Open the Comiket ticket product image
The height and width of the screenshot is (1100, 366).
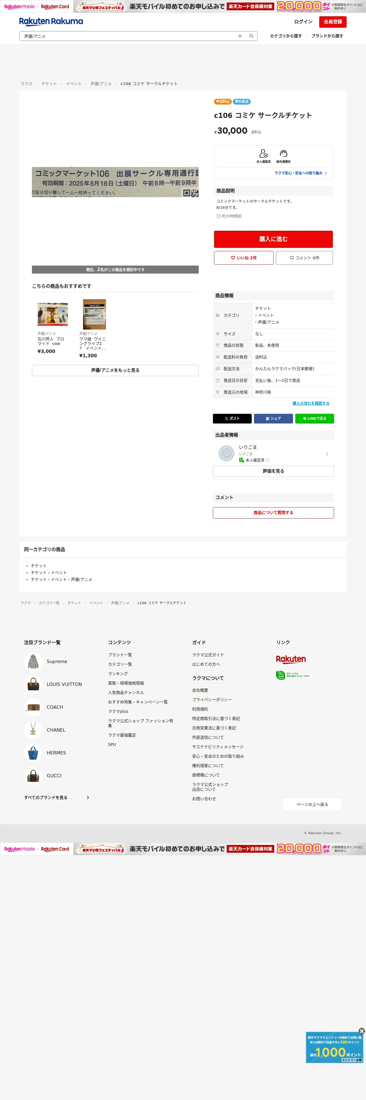click(115, 182)
